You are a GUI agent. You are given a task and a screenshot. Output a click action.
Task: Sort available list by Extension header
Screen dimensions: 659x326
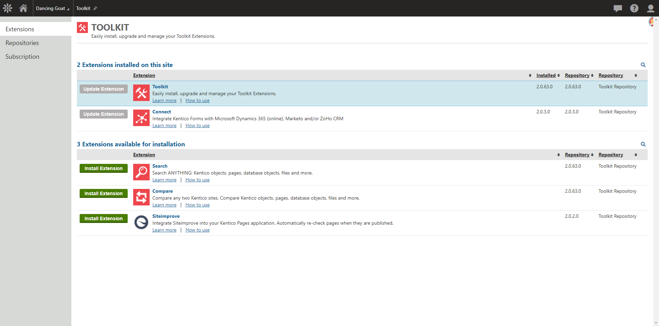144,155
